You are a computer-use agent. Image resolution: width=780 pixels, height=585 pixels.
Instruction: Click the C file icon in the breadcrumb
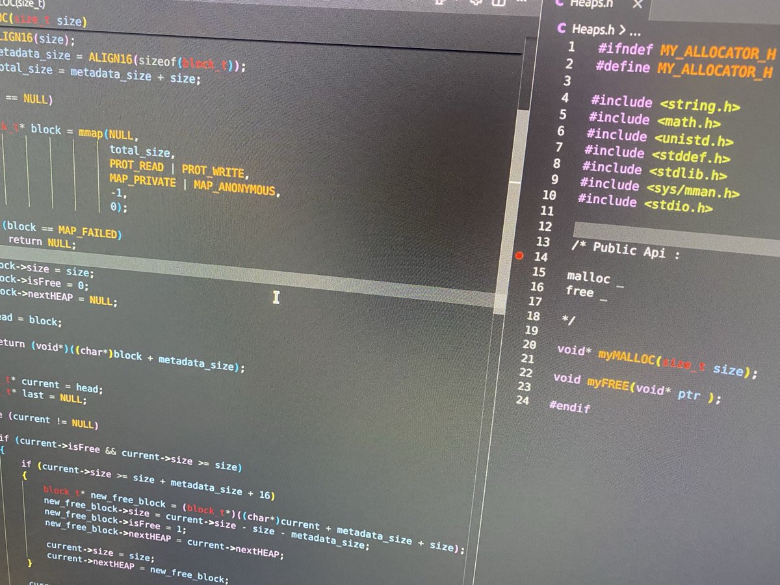point(562,29)
